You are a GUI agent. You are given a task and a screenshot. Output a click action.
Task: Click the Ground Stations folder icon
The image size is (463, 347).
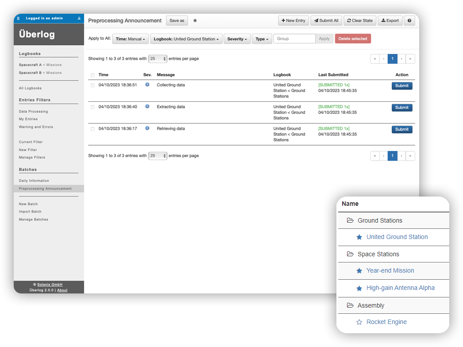click(x=350, y=220)
